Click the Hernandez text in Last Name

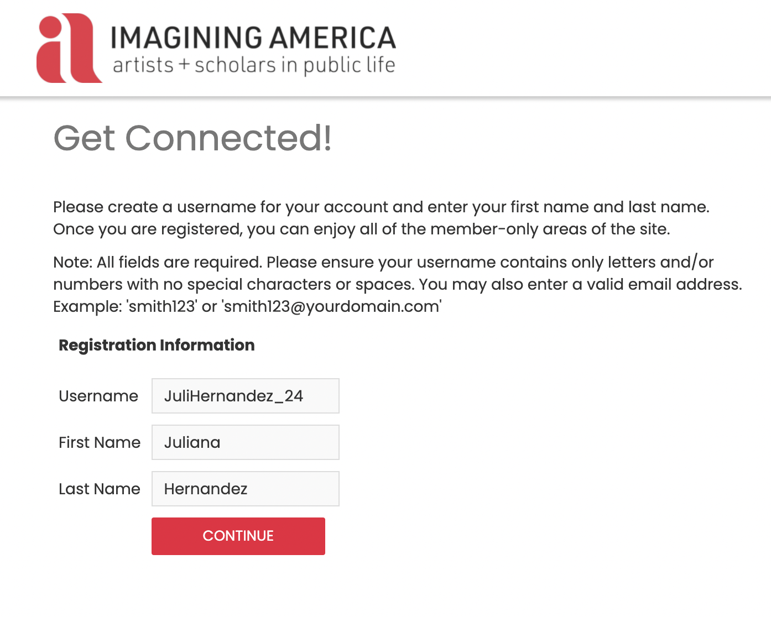(x=205, y=489)
